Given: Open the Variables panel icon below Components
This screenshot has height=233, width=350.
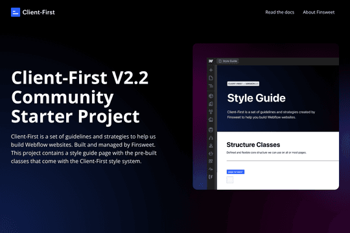Looking at the screenshot, I should (x=211, y=104).
